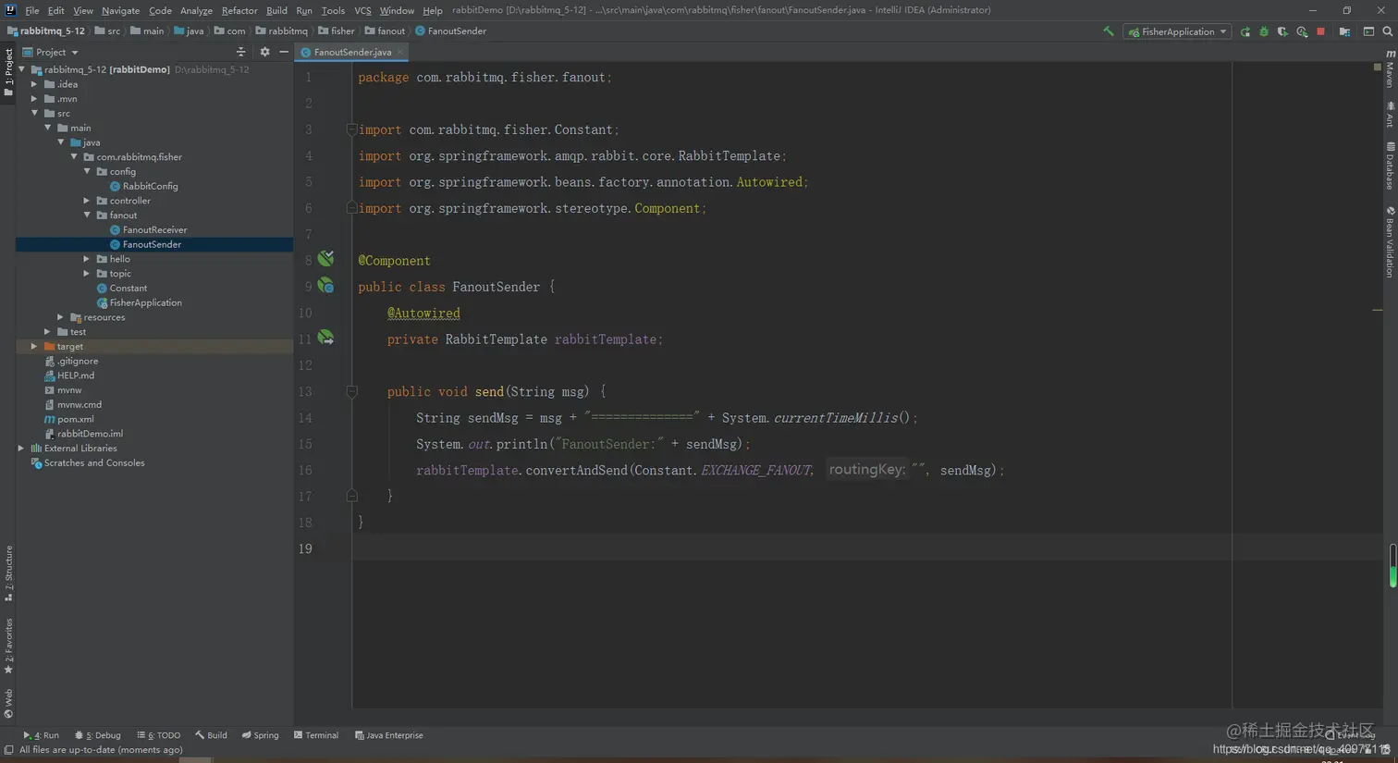This screenshot has height=763, width=1398.
Task: Open the Project view selector dropdown
Action: pos(51,52)
